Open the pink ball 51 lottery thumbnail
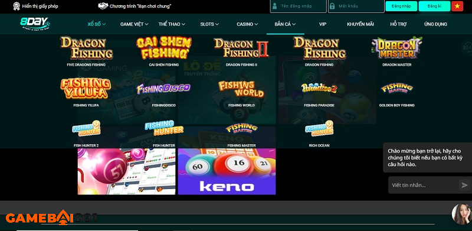 (x=126, y=171)
